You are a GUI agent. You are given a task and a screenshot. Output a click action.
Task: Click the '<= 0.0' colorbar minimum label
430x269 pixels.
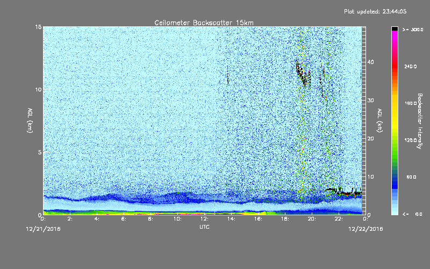(x=412, y=214)
